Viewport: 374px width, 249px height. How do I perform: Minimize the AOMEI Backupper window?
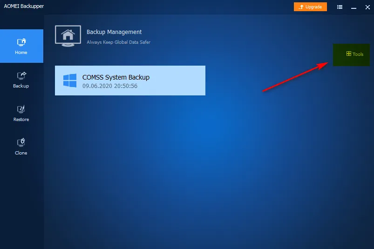click(354, 7)
